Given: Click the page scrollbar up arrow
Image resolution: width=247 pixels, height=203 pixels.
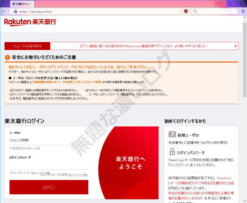Looking at the screenshot, I should coord(245,17).
